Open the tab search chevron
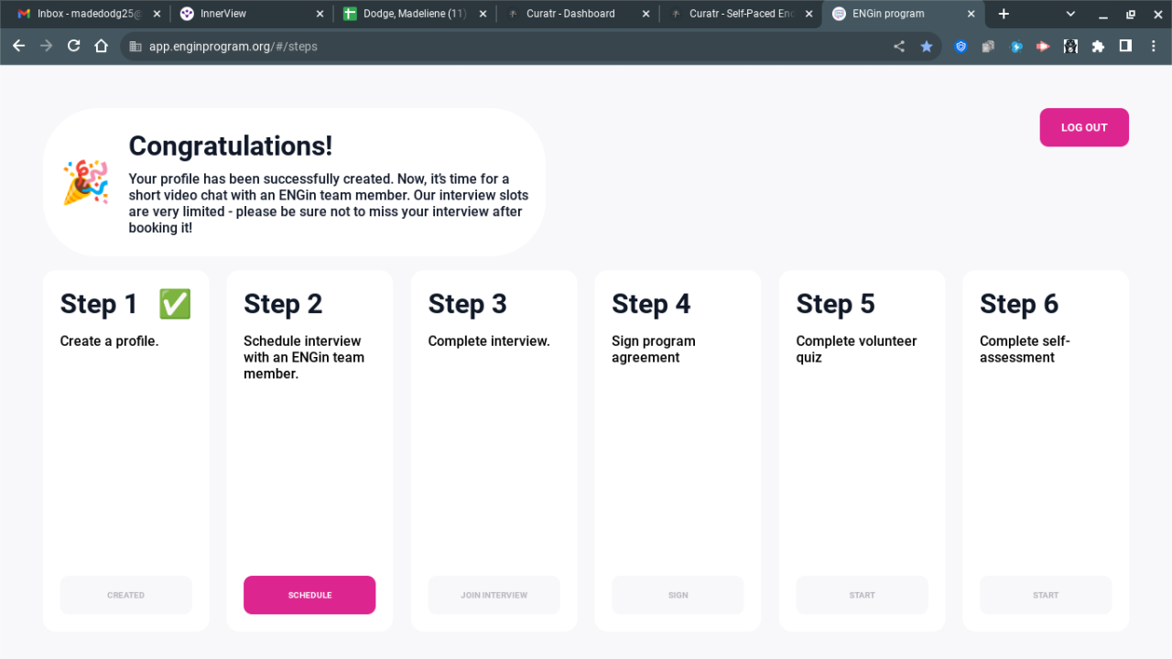Image resolution: width=1172 pixels, height=659 pixels. [x=1070, y=14]
